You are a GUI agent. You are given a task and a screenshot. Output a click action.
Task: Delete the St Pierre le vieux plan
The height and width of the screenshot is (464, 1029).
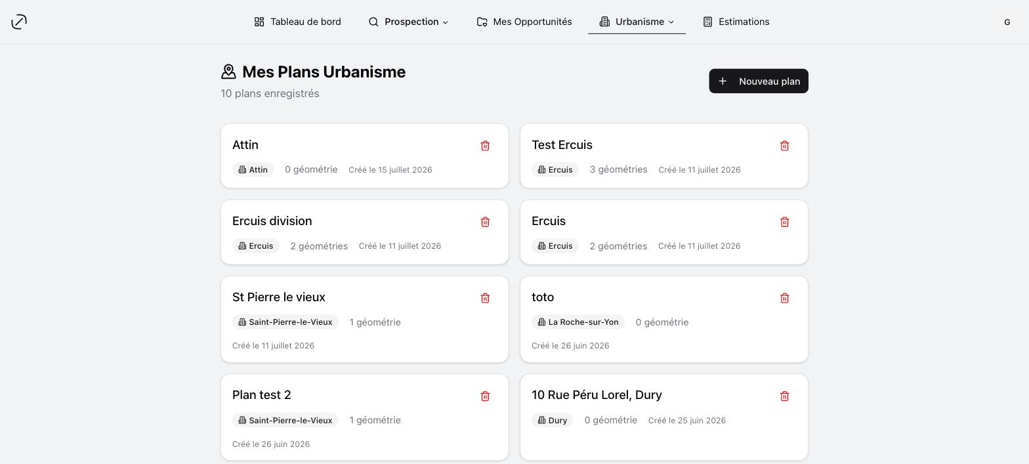click(x=485, y=298)
